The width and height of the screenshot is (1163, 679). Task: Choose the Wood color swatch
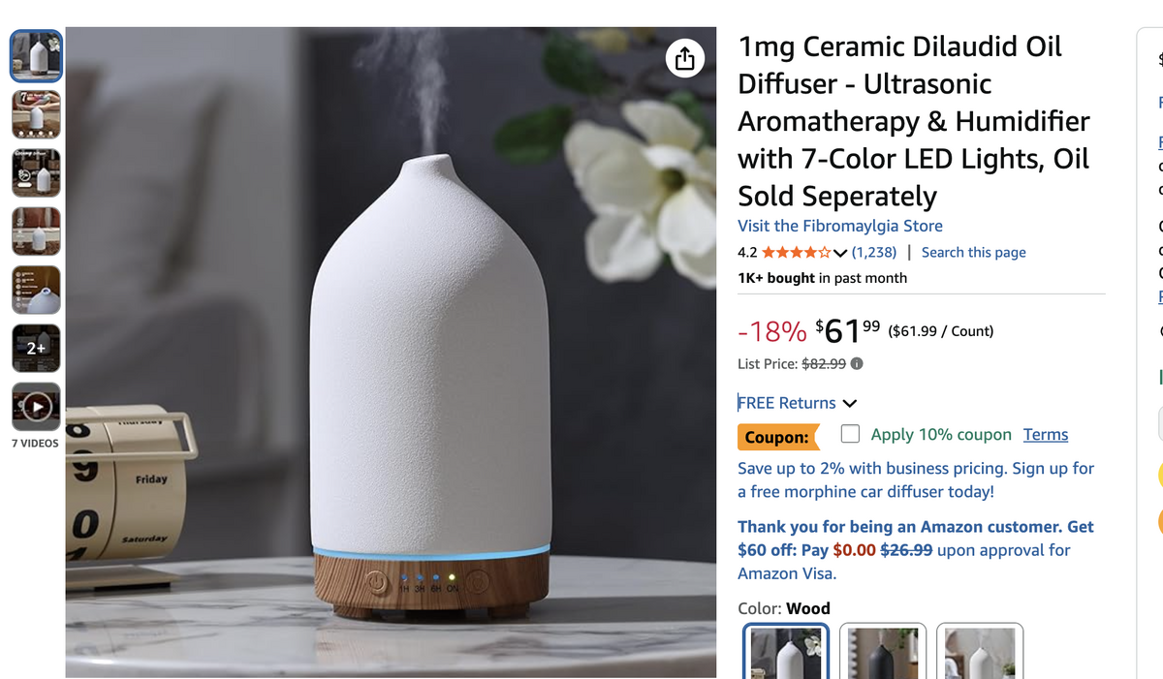(x=786, y=651)
